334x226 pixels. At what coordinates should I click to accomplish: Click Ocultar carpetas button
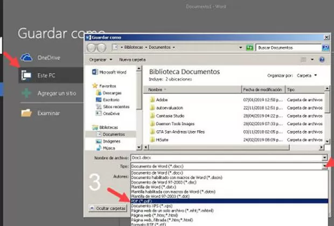click(x=108, y=208)
